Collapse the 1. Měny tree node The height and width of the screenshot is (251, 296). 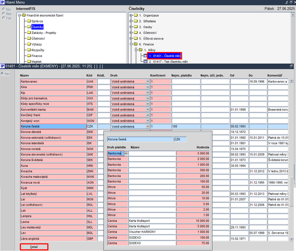(x=136, y=50)
